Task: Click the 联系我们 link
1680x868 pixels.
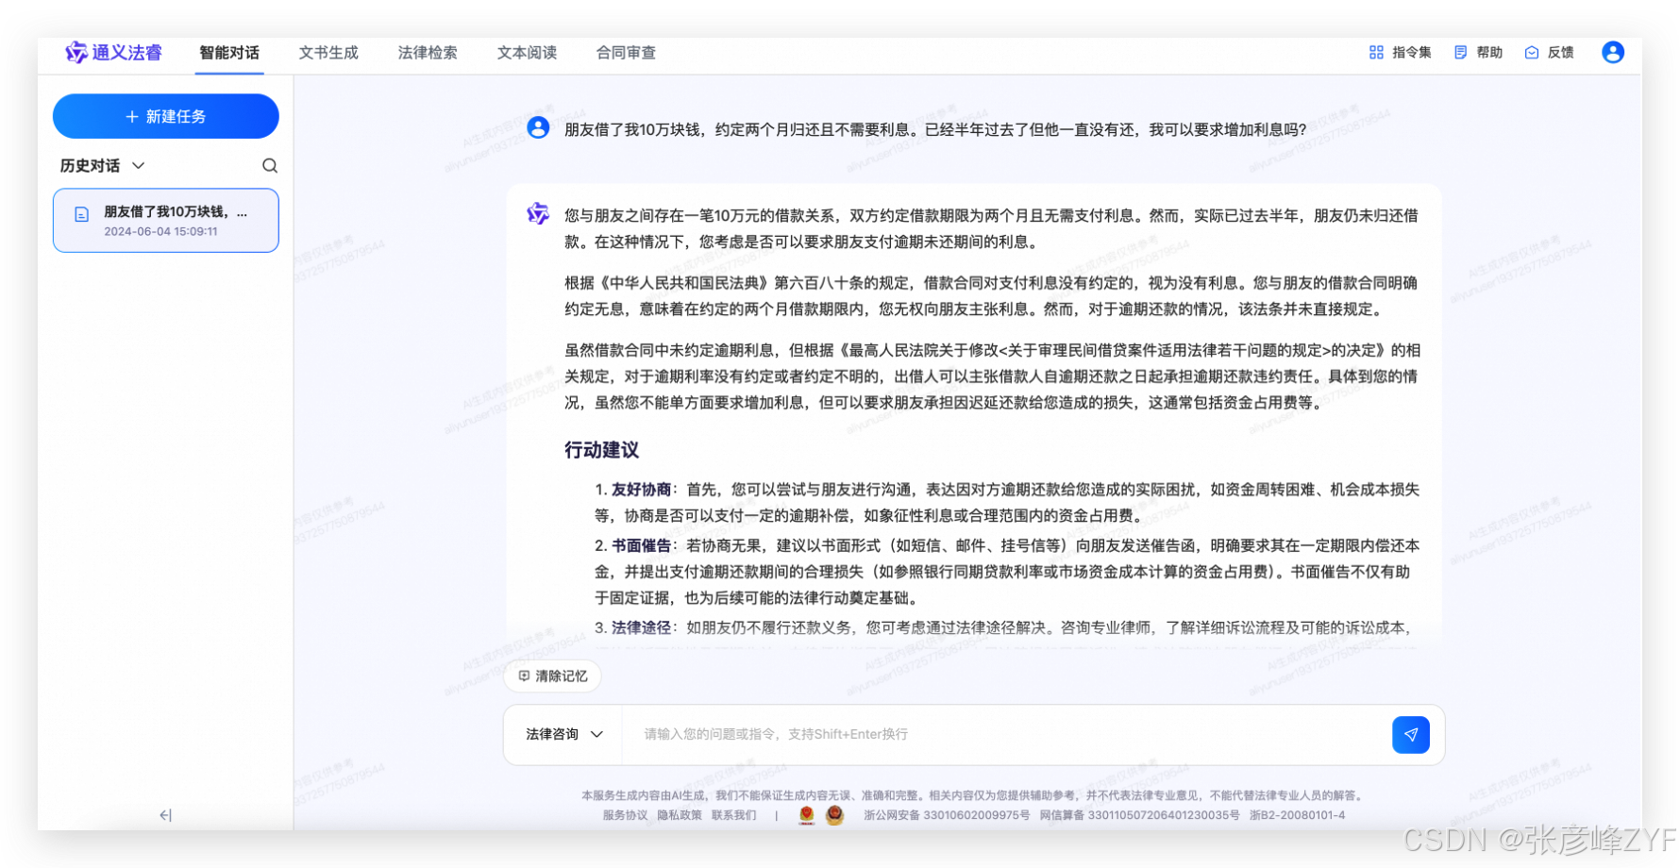Action: 734,815
